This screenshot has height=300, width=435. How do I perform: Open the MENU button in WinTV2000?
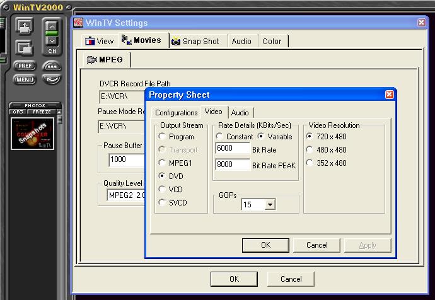click(x=25, y=79)
